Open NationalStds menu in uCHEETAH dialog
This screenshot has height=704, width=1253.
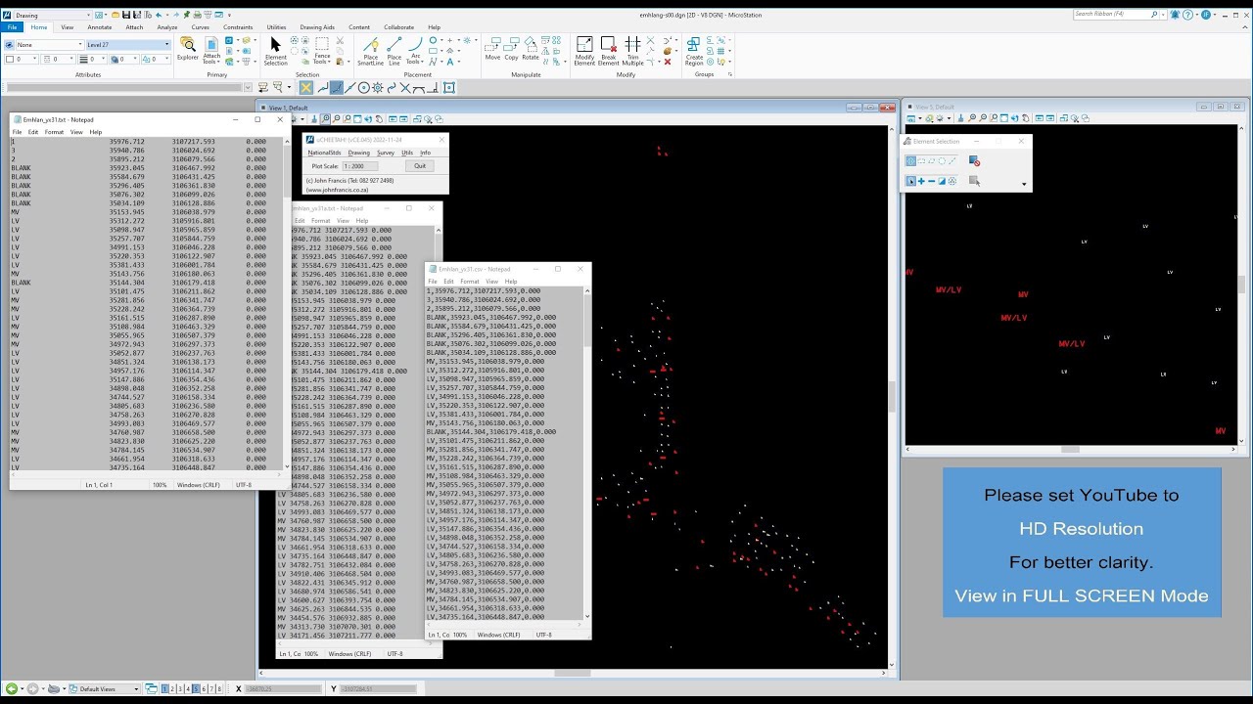(x=324, y=153)
